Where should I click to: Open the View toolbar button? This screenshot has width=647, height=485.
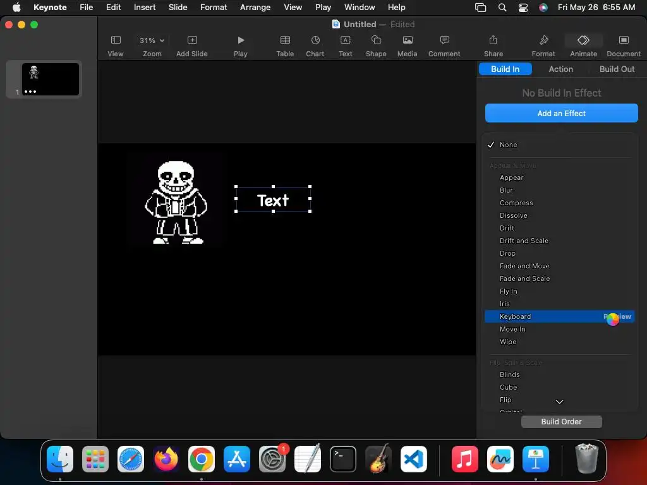point(116,45)
